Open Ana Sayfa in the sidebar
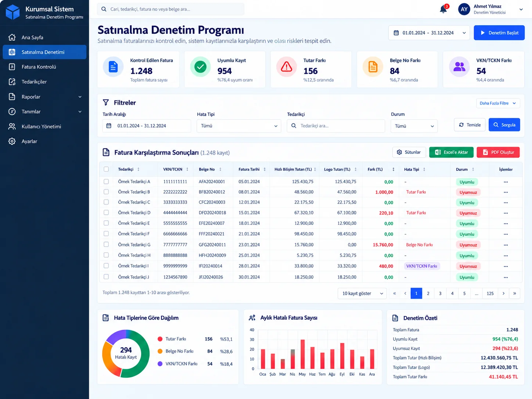The width and height of the screenshot is (532, 399). coord(44,37)
